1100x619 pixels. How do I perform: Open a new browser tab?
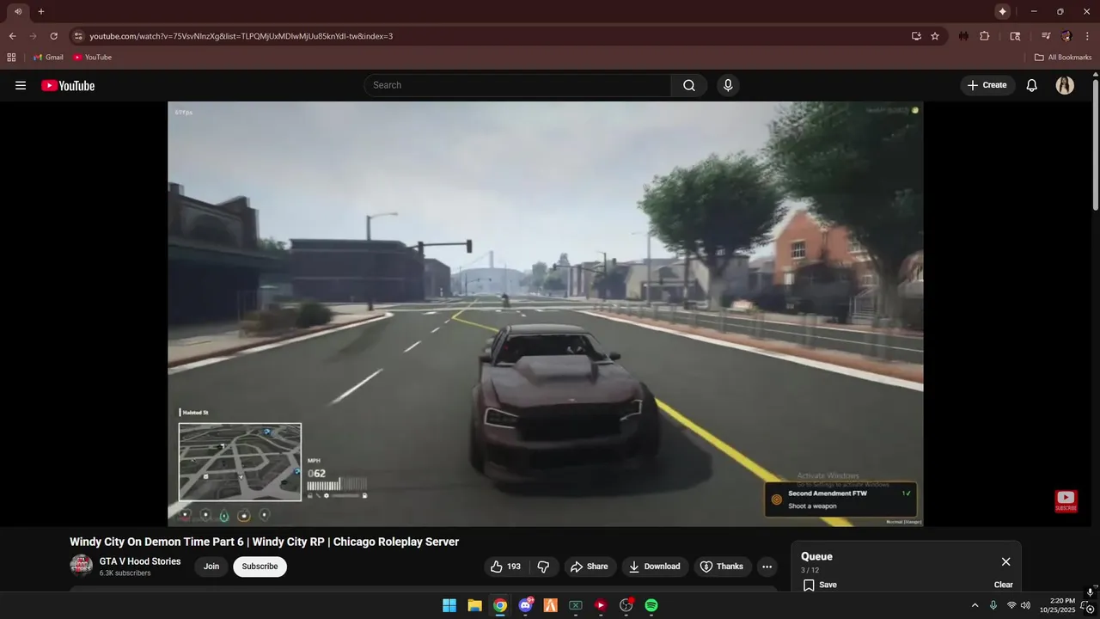pos(40,11)
